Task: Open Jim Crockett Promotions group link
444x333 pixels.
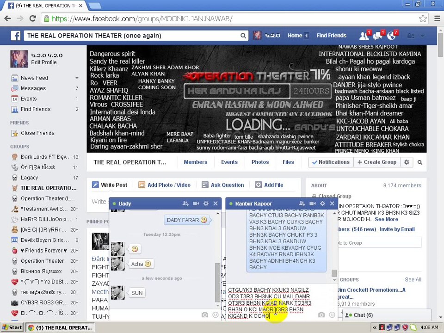Action: pos(371,293)
